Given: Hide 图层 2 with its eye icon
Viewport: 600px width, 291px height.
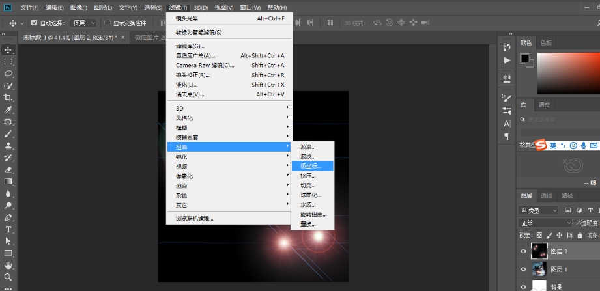Looking at the screenshot, I should click(x=523, y=251).
